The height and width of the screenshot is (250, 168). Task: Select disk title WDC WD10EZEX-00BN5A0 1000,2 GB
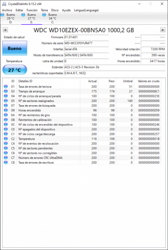(84, 30)
